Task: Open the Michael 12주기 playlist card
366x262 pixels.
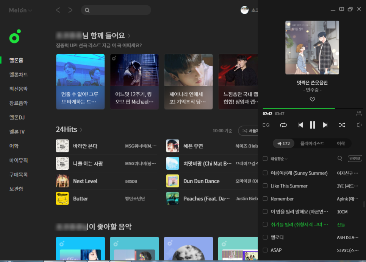Action: click(135, 82)
